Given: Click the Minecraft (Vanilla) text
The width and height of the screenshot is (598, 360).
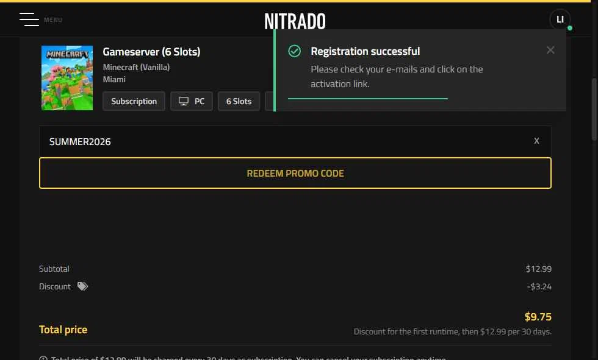Looking at the screenshot, I should point(136,68).
